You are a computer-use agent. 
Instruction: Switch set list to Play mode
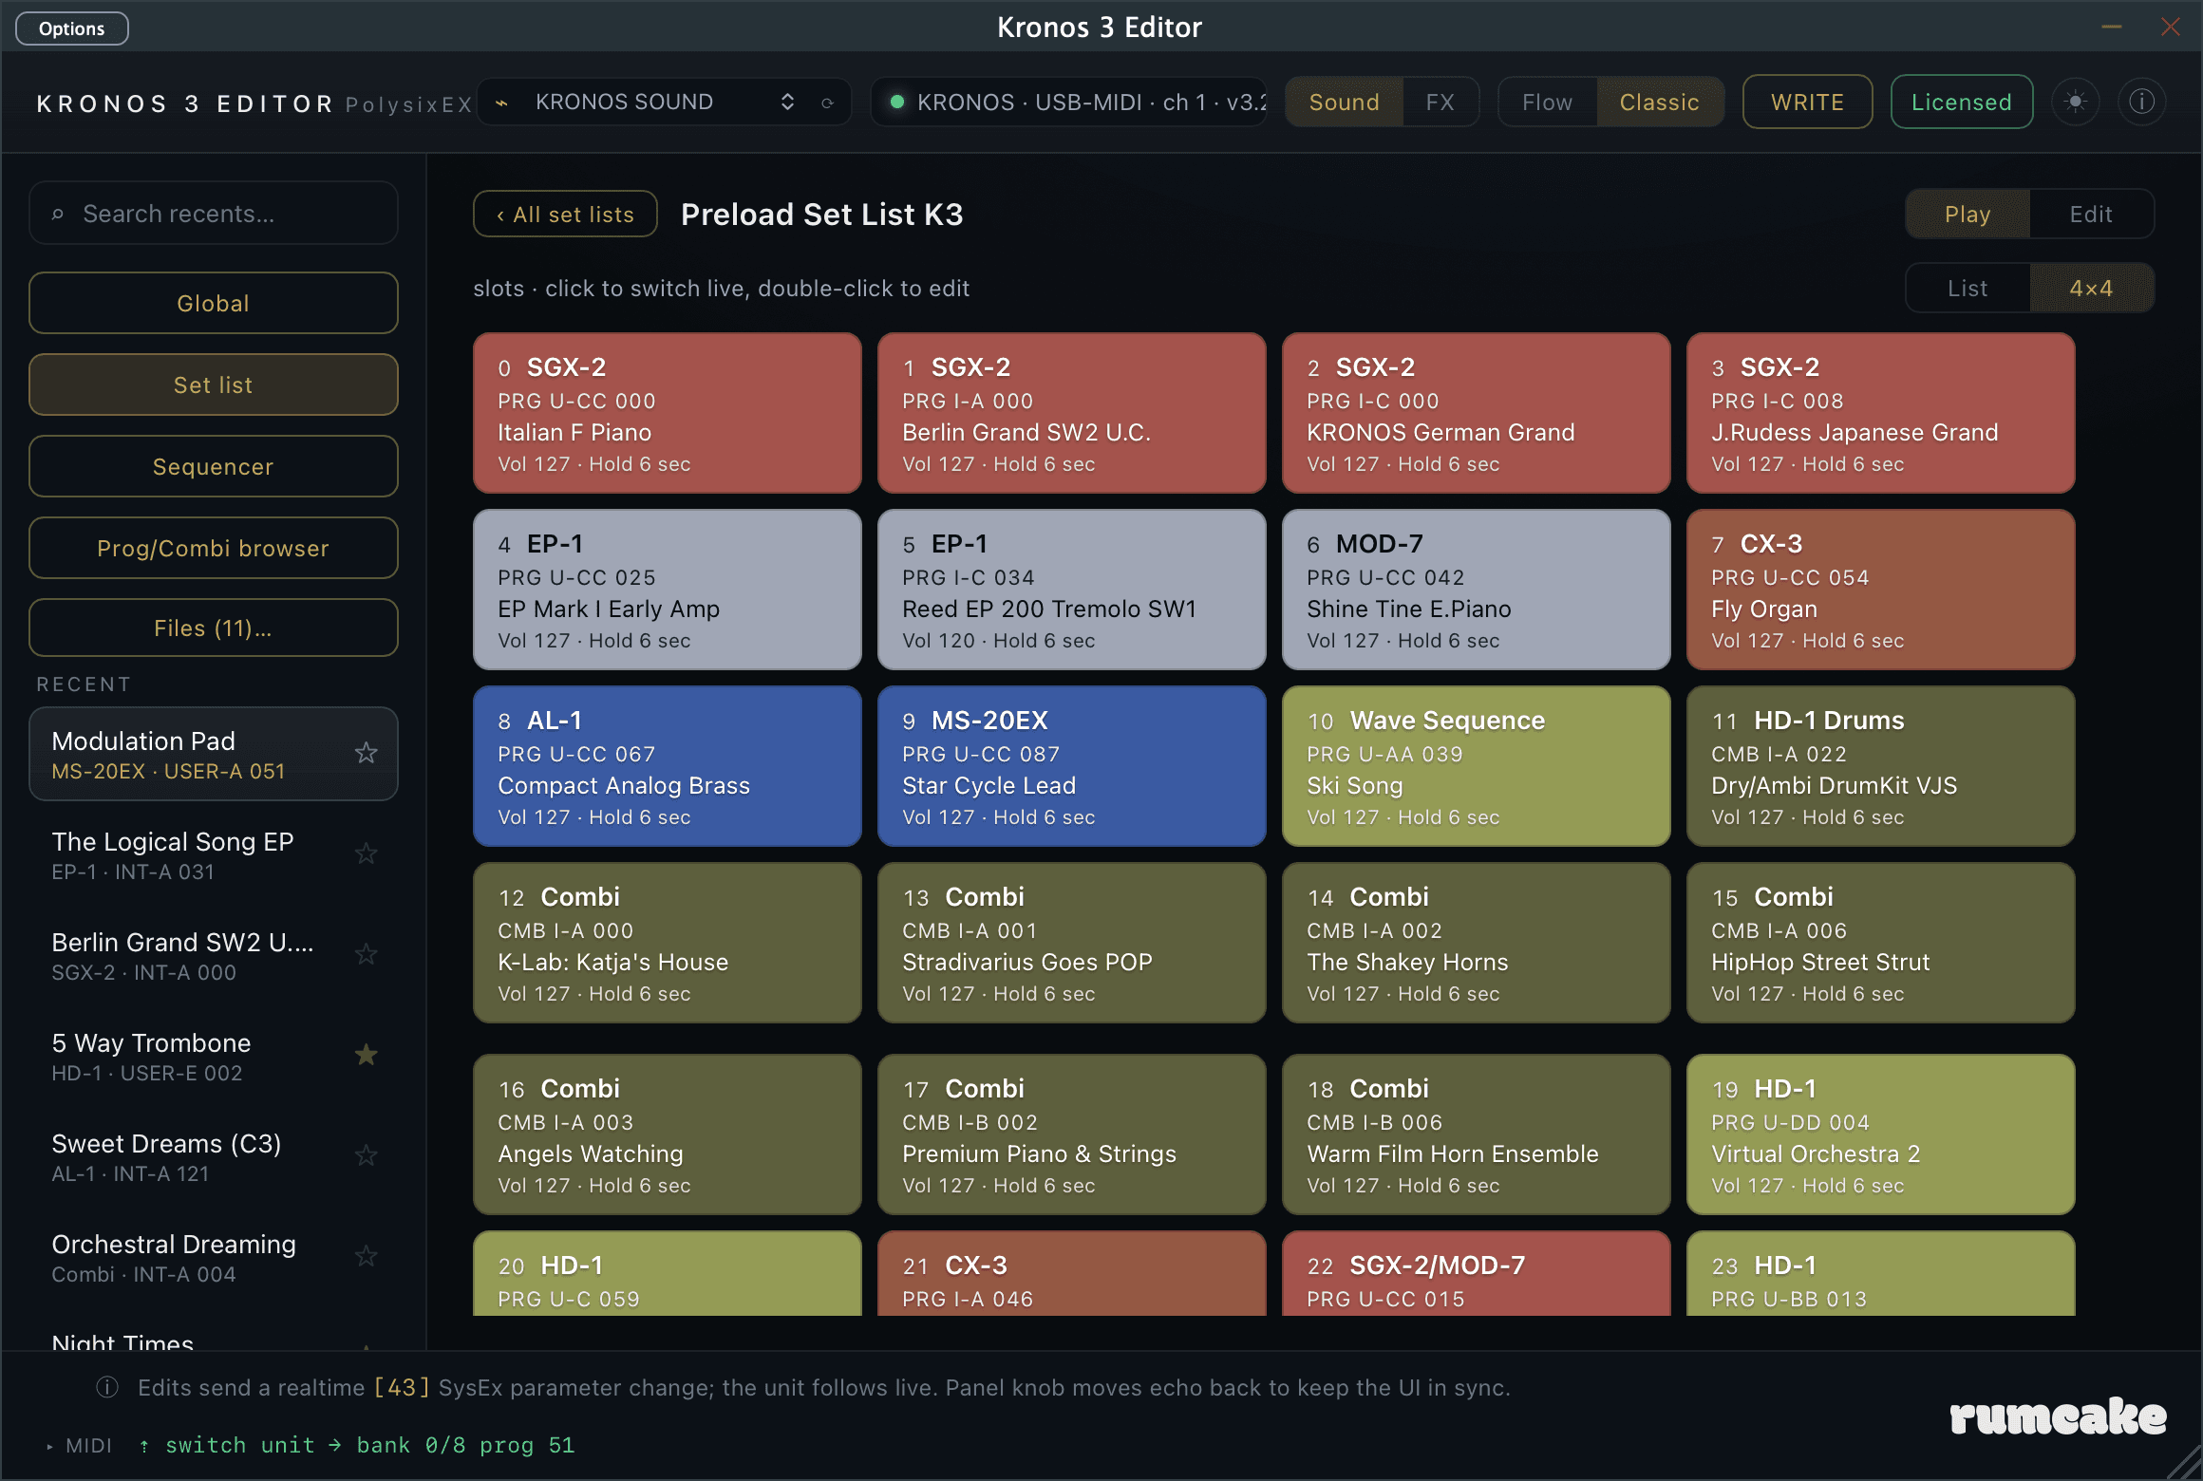(1968, 214)
